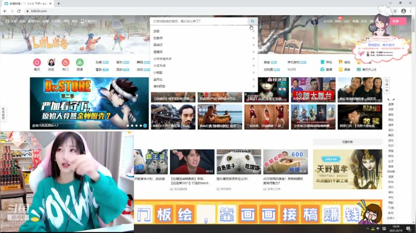Select 小片片说大片 search history entry
This screenshot has height=233, width=416.
[162, 59]
